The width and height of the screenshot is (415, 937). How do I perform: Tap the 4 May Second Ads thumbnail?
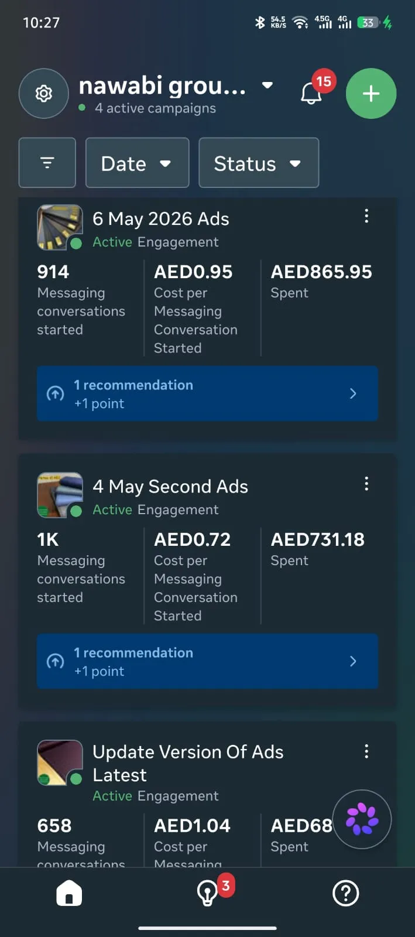(60, 495)
